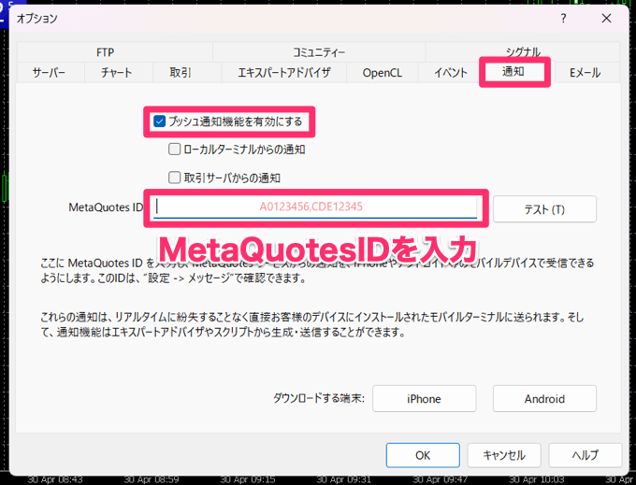Click the キャンセル button
Viewport: 636px width, 485px height.
[x=504, y=455]
